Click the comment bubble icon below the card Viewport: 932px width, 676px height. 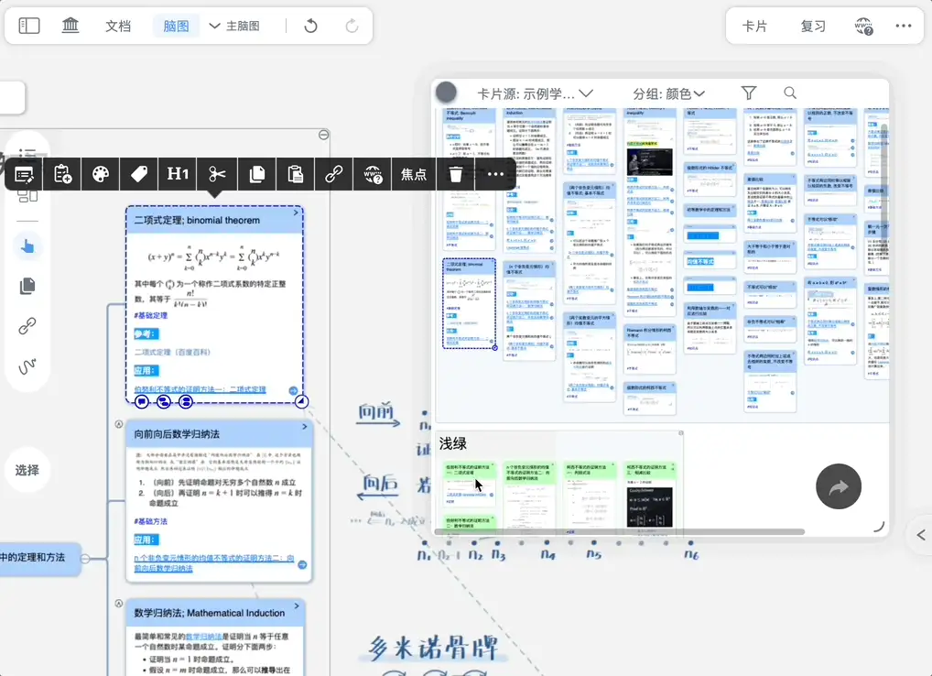(x=142, y=402)
